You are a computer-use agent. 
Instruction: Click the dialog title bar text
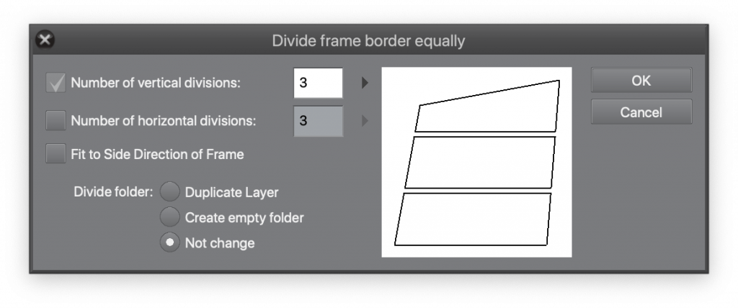click(x=368, y=41)
